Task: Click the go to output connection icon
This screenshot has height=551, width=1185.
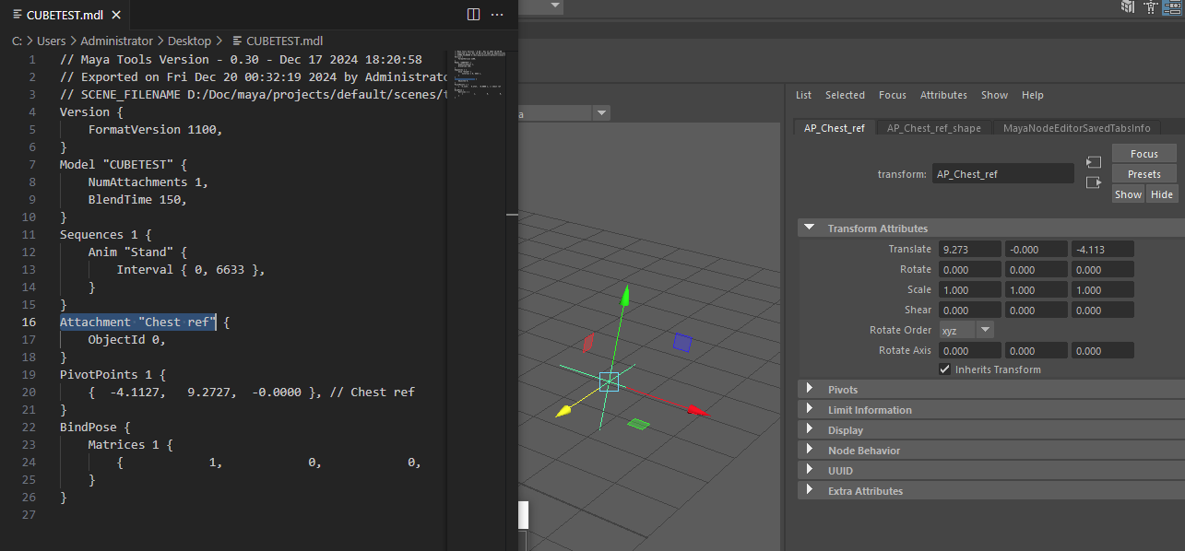Action: 1094,182
